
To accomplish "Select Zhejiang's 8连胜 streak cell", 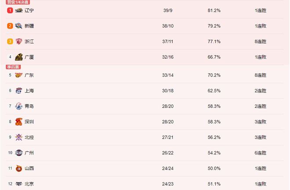I will click(261, 42).
